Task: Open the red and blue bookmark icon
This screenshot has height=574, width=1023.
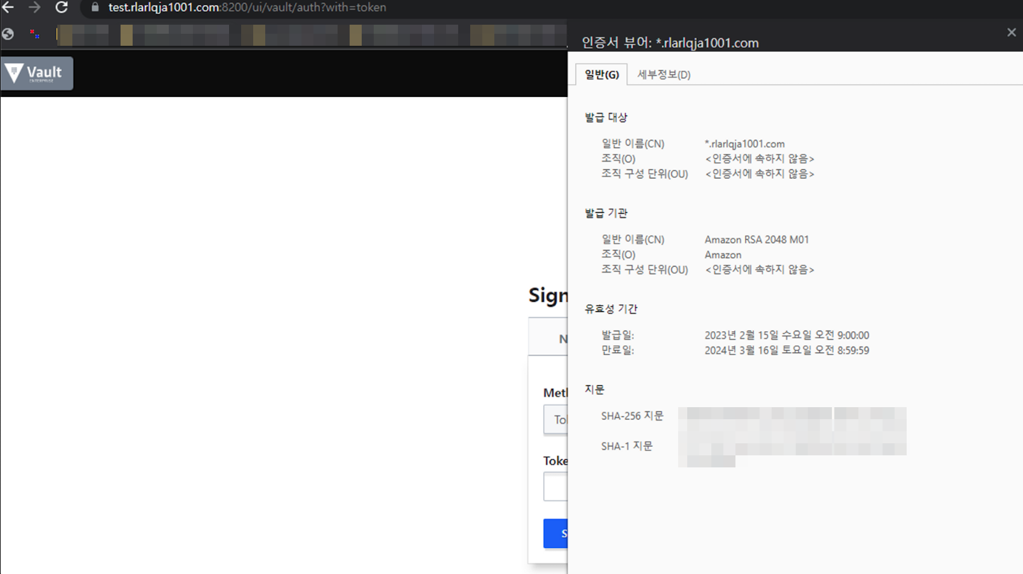Action: tap(35, 34)
